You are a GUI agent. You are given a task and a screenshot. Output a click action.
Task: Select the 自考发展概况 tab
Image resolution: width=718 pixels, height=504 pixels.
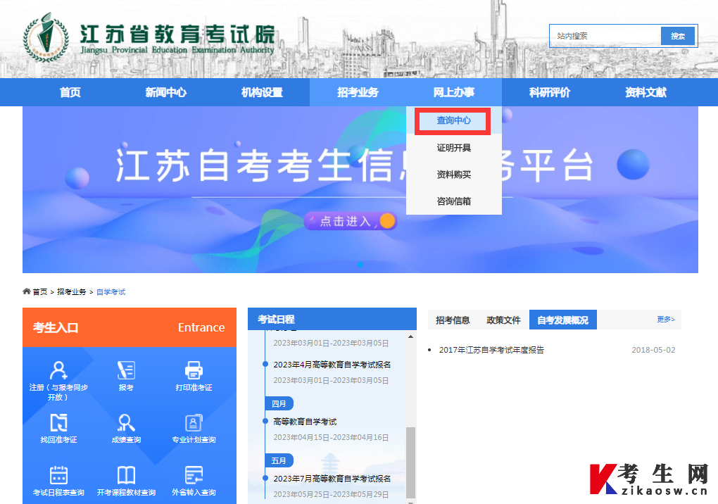coord(562,320)
